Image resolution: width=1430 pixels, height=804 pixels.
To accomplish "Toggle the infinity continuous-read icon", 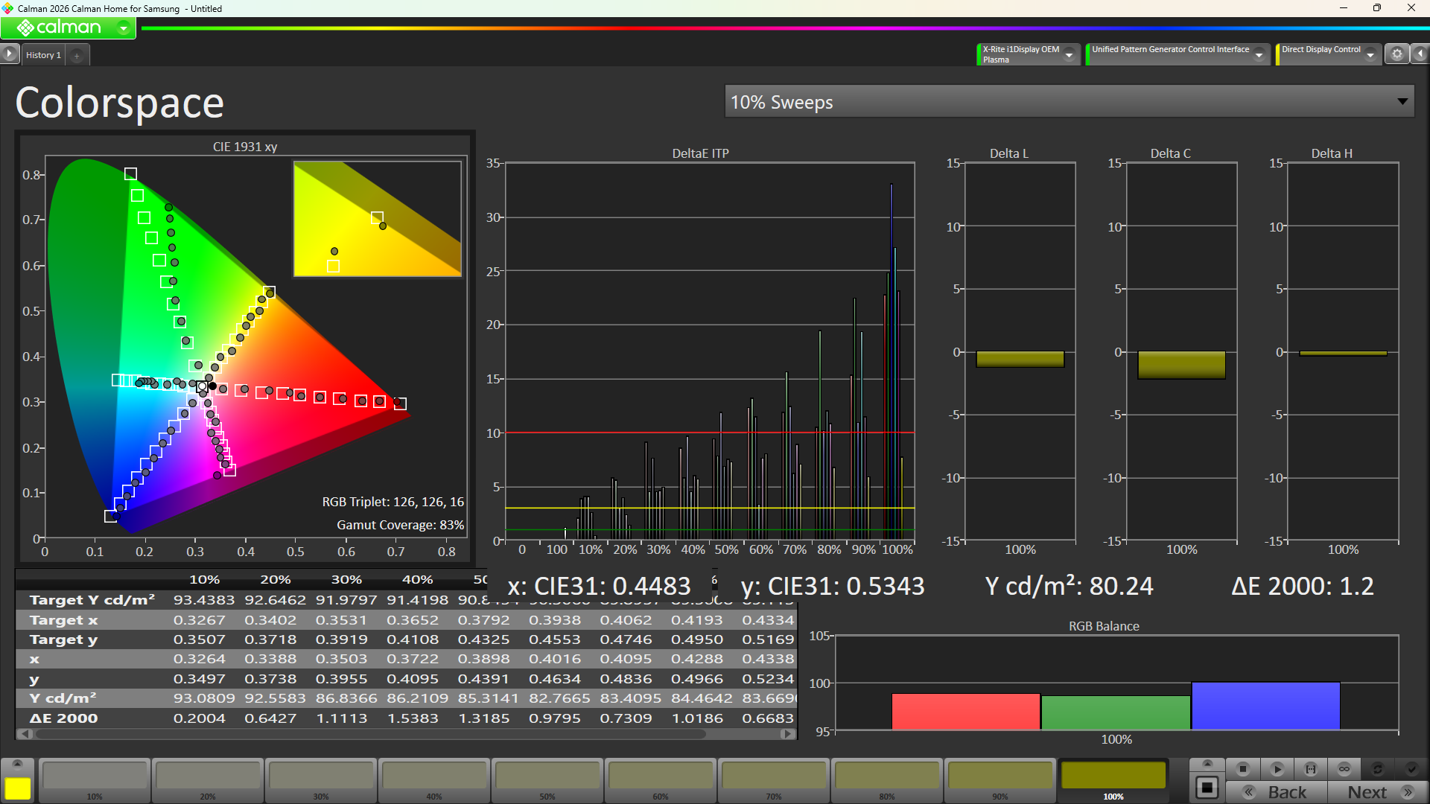I will [1344, 769].
